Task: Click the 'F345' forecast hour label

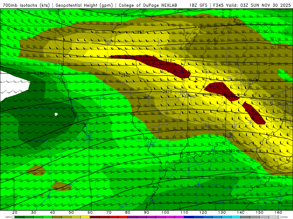Action: pyautogui.click(x=219, y=5)
